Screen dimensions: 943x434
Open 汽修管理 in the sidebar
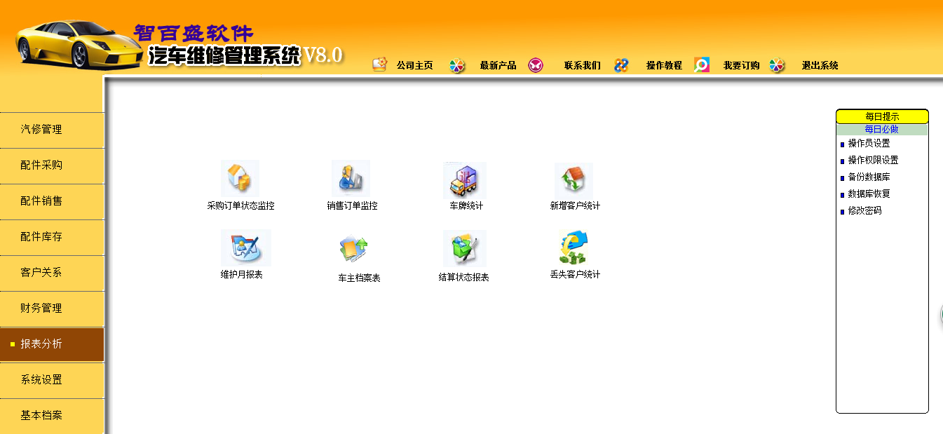coord(41,130)
